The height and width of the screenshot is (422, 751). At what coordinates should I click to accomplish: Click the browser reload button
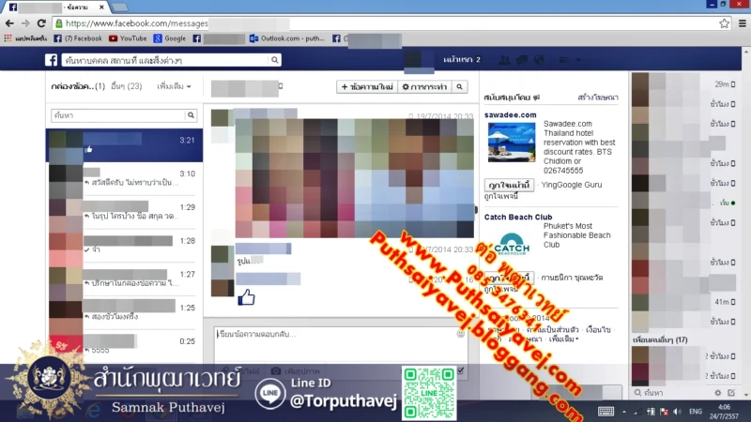41,23
